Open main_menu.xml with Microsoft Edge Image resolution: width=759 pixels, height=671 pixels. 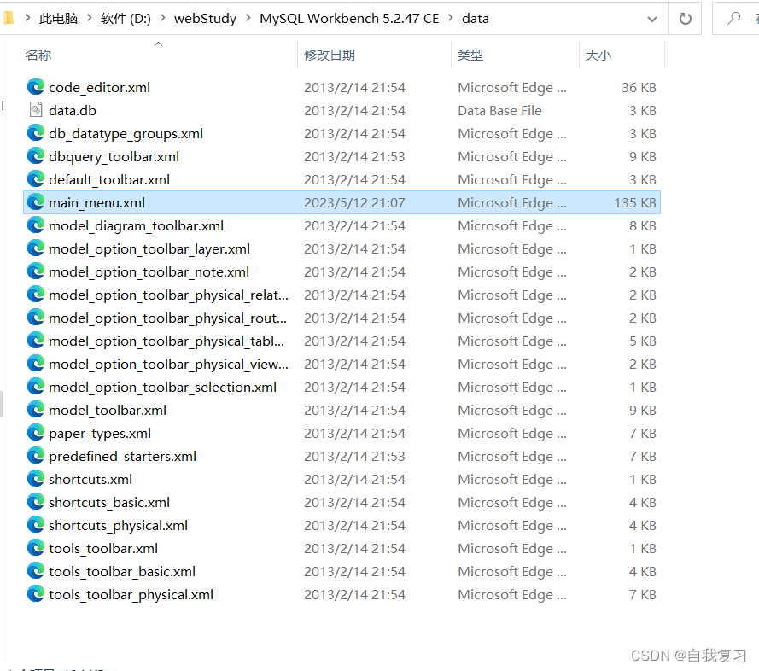(x=96, y=202)
